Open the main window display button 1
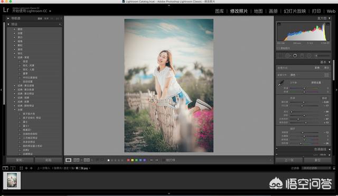Image resolution: width=338 pixels, height=196 pixels. 5,168
